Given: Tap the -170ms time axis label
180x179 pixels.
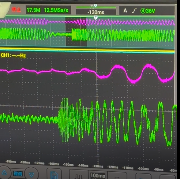Looking at the screenshot, I should click(x=39, y=163).
